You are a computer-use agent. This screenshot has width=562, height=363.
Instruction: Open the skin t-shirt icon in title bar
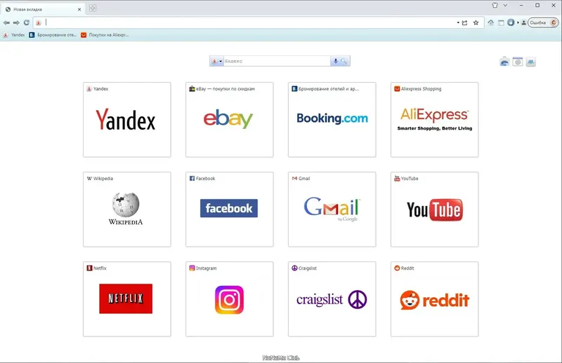pos(495,6)
